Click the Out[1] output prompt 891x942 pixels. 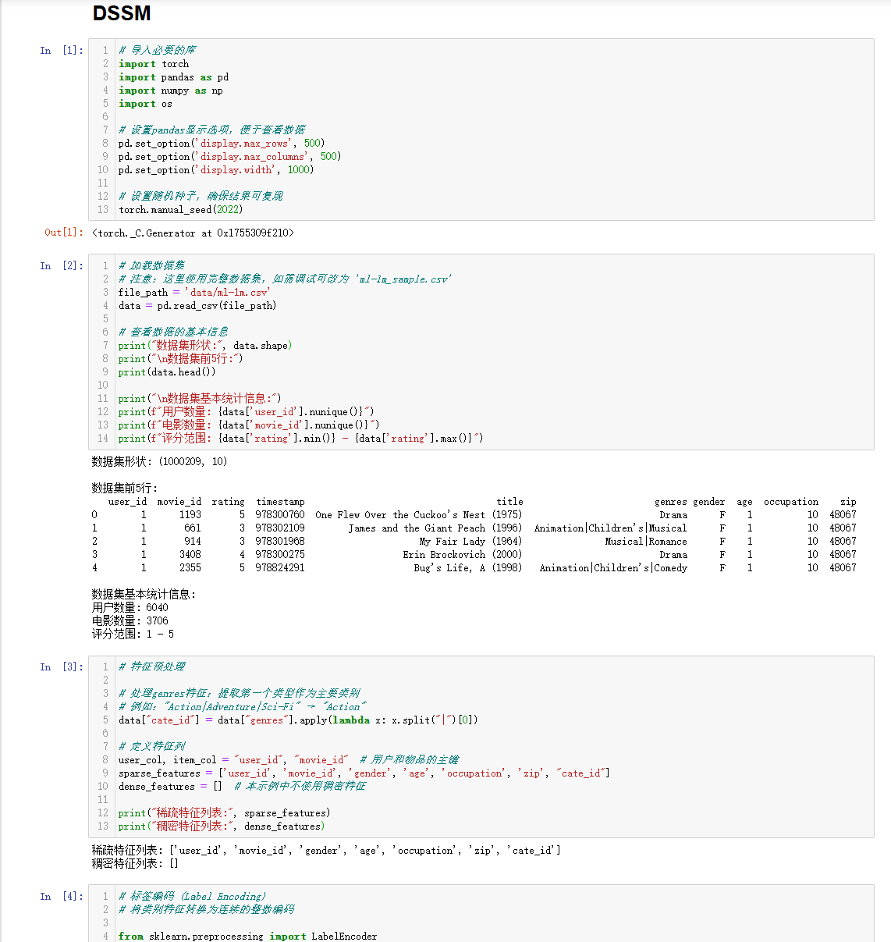pyautogui.click(x=64, y=233)
